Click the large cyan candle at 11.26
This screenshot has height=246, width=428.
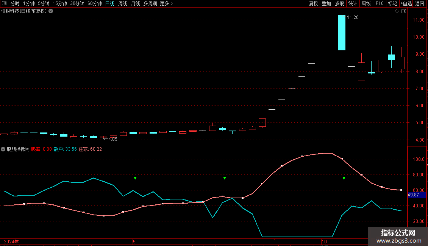click(x=342, y=33)
